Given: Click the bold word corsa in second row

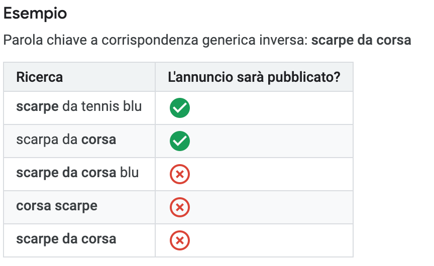Looking at the screenshot, I should pos(98,140).
